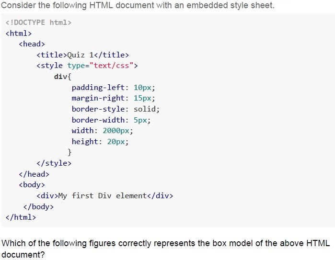Click the closing body tag
Screen dimensions: 335x260
pyautogui.click(x=38, y=207)
